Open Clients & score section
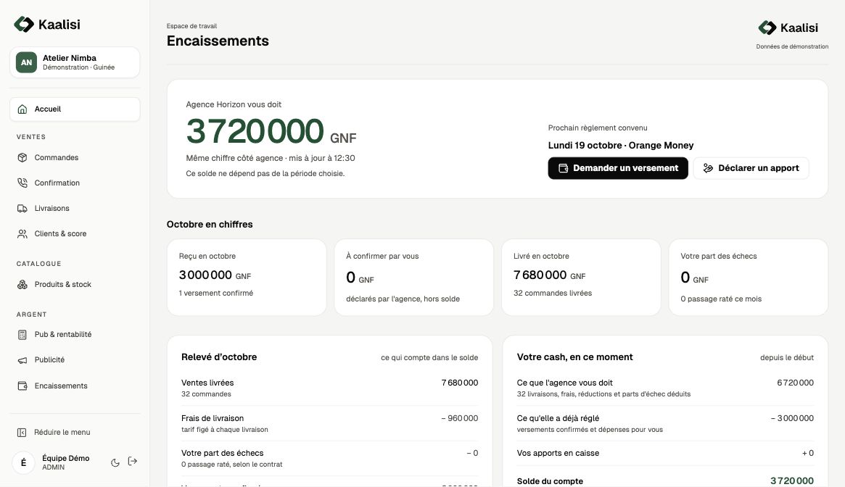Screen dimensions: 845x487 click(x=75, y=234)
